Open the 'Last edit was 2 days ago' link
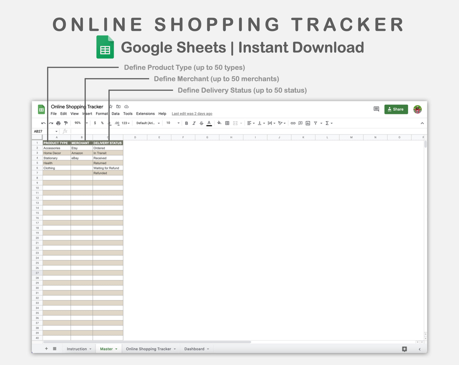The height and width of the screenshot is (365, 459). click(x=192, y=113)
